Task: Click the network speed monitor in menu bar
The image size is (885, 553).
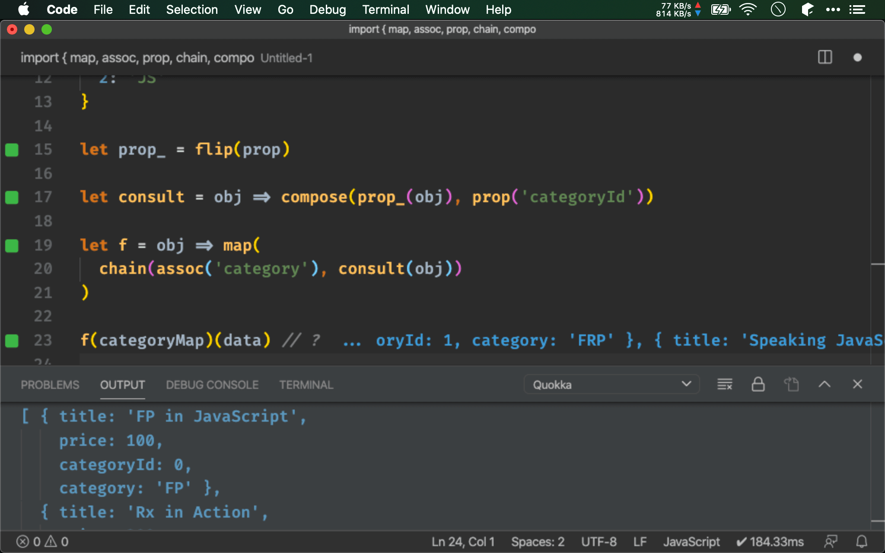Action: tap(678, 10)
